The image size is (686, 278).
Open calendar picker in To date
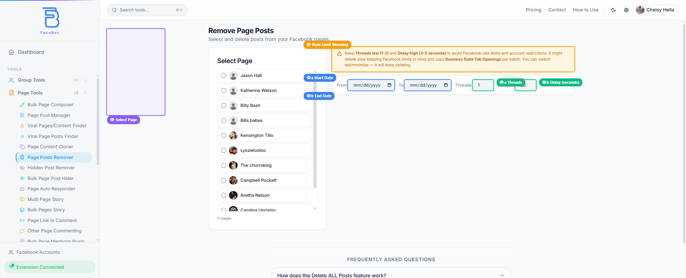pyautogui.click(x=446, y=85)
